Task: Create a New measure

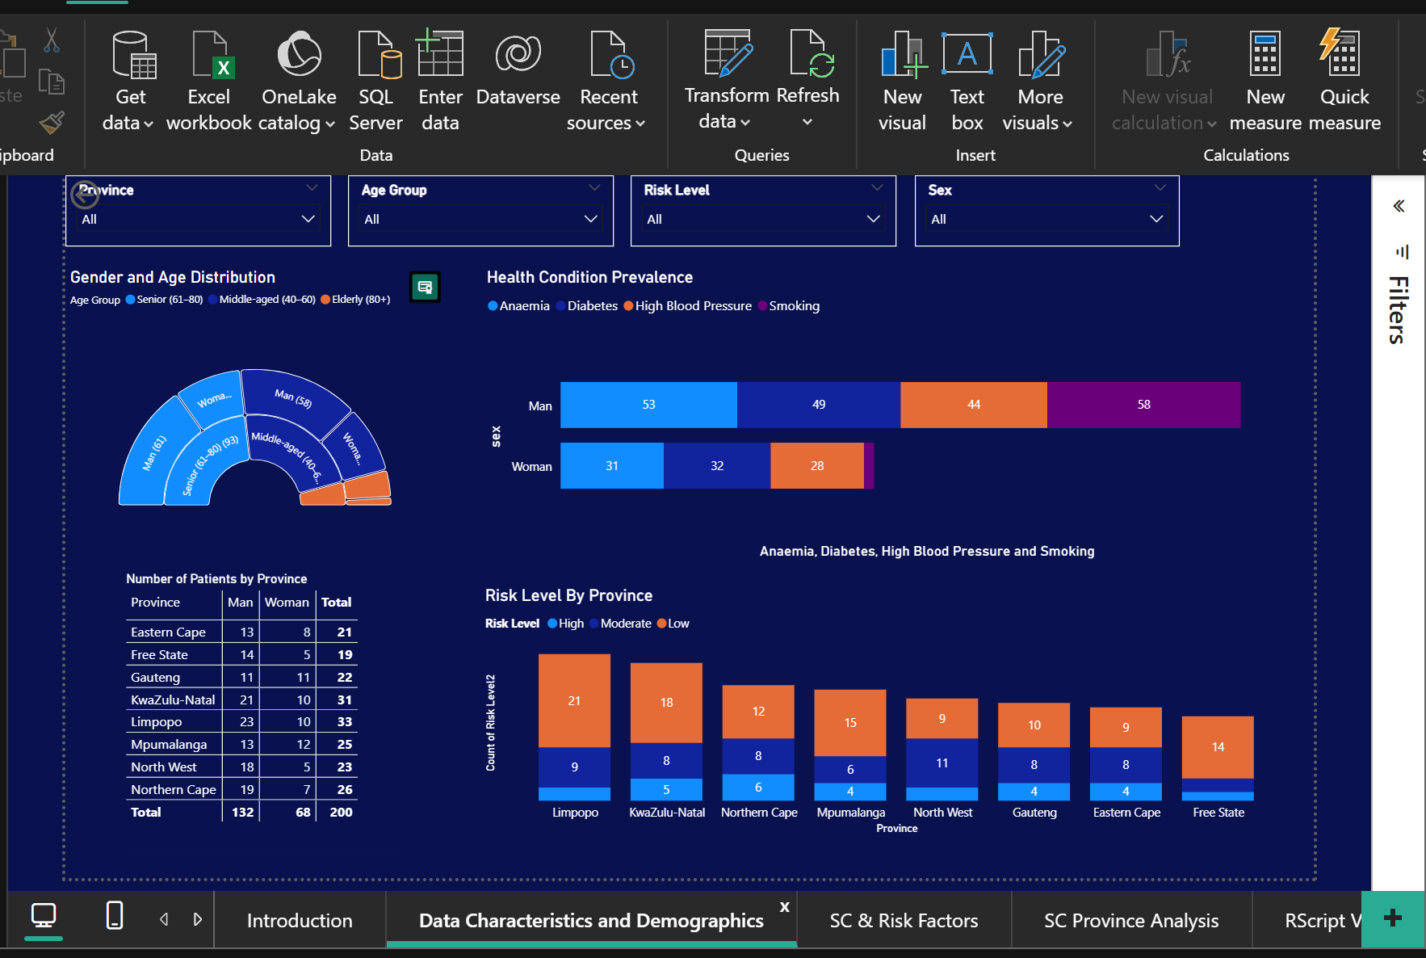Action: [1265, 81]
